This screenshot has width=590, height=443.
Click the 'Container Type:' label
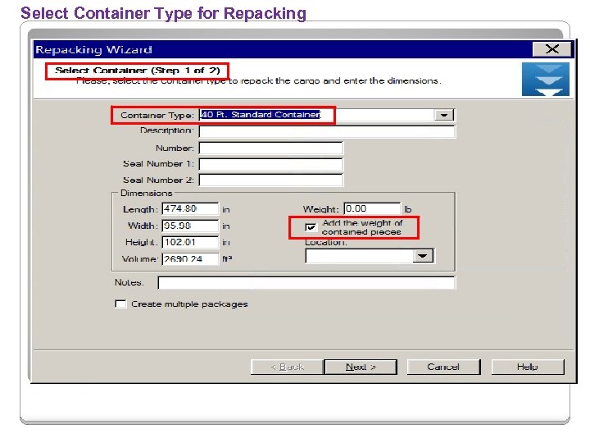[157, 116]
